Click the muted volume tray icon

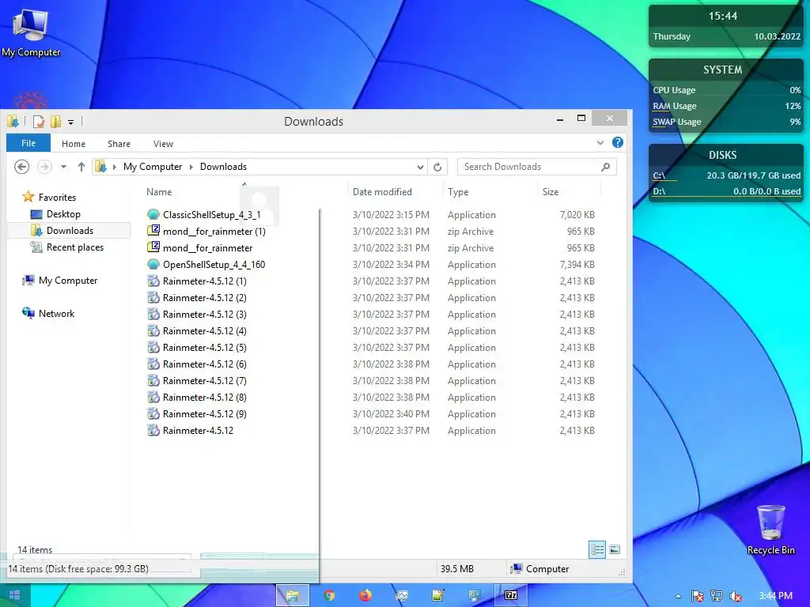pyautogui.click(x=736, y=596)
